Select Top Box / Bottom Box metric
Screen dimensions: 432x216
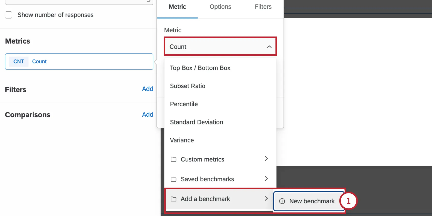click(220, 68)
